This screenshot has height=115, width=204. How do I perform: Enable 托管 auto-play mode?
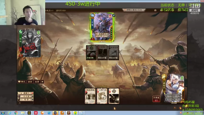(x=37, y=82)
